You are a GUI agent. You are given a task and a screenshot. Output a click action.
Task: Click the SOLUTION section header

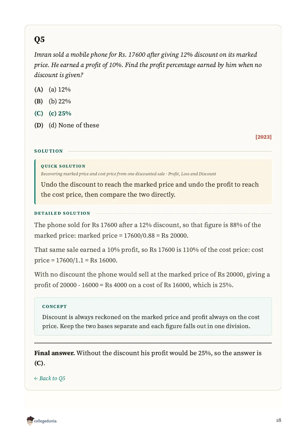click(x=49, y=151)
